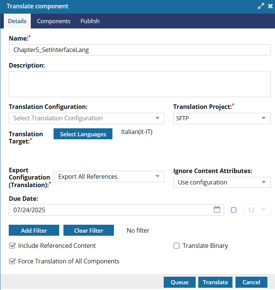275x290 pixels.
Task: Click the Queue button
Action: tap(179, 282)
